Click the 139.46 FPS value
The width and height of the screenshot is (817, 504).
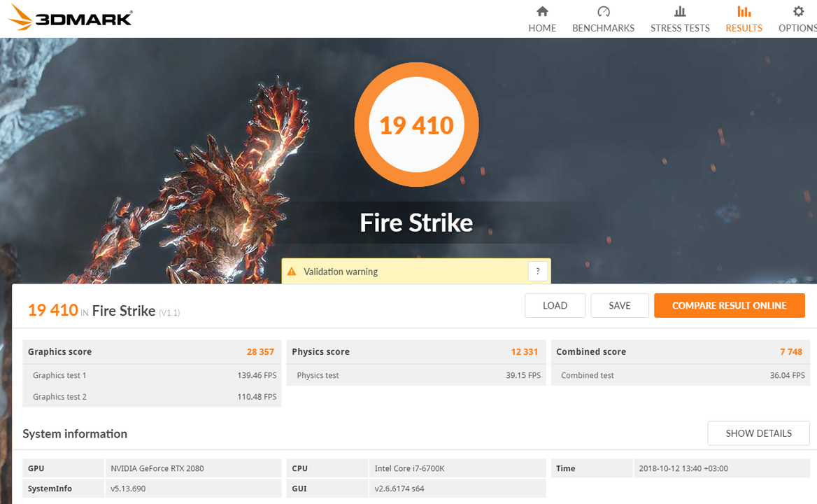[257, 375]
